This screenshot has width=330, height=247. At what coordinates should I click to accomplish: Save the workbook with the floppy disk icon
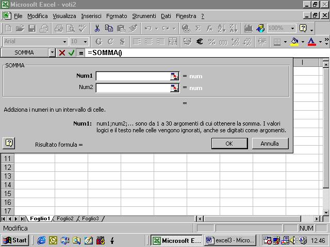tap(32, 28)
